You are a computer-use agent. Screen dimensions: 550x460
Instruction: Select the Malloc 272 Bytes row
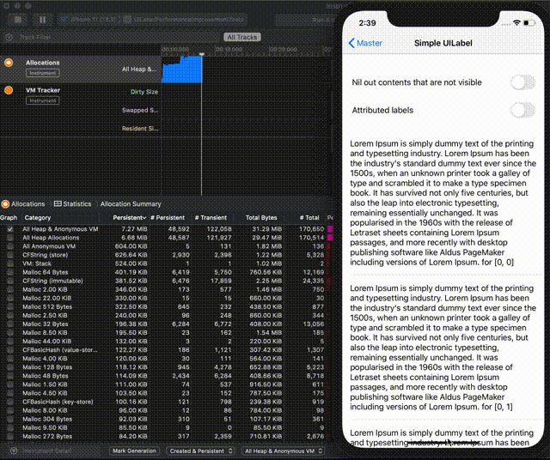(x=165, y=436)
